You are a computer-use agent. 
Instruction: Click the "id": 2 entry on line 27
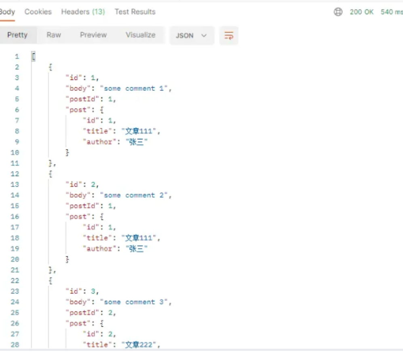[99, 334]
